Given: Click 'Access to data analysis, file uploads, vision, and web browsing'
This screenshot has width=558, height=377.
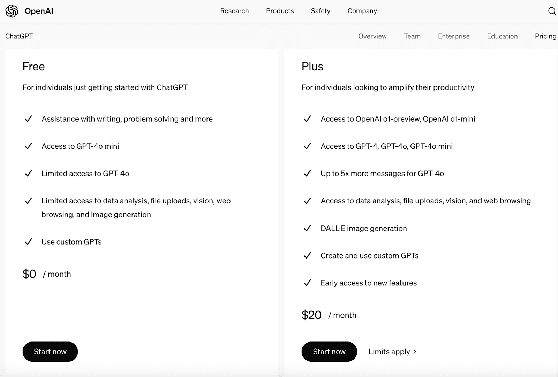Looking at the screenshot, I should point(425,201).
